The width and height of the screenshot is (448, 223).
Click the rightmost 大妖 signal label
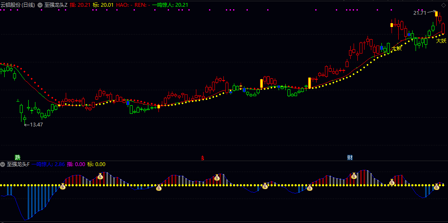pos(441,41)
